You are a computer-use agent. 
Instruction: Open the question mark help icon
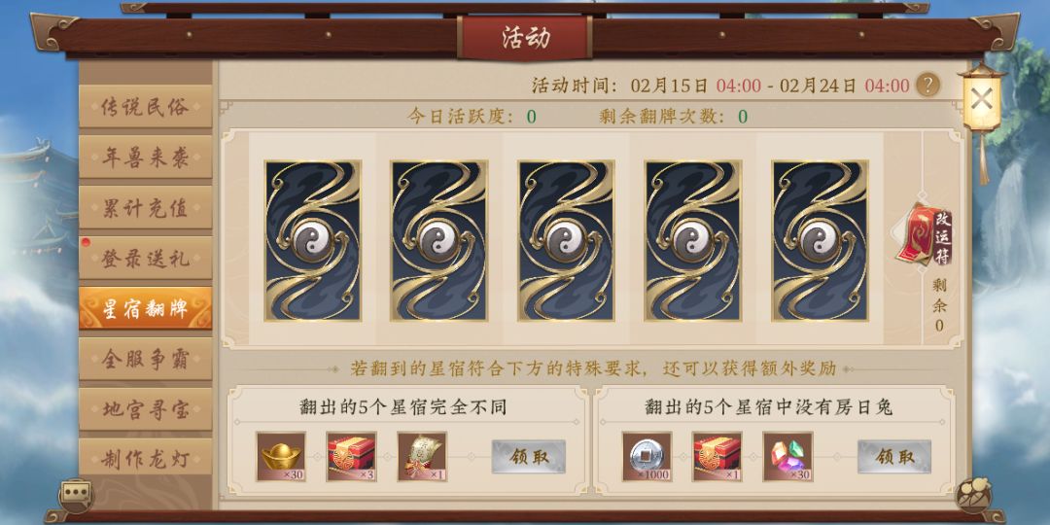pos(927,85)
